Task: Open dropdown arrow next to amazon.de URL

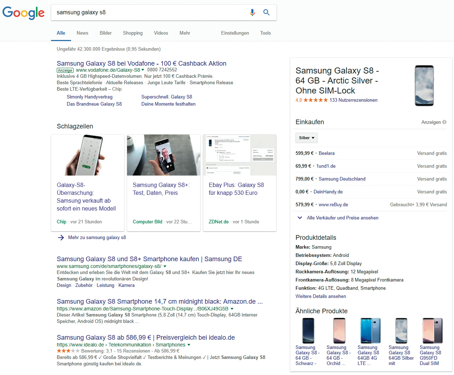Action: point(232,309)
